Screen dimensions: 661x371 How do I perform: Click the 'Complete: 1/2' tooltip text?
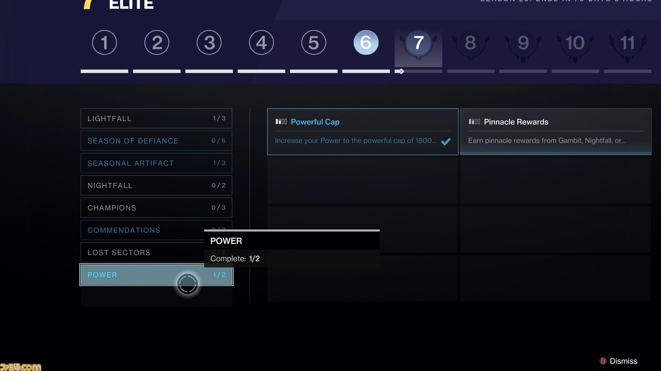[235, 259]
